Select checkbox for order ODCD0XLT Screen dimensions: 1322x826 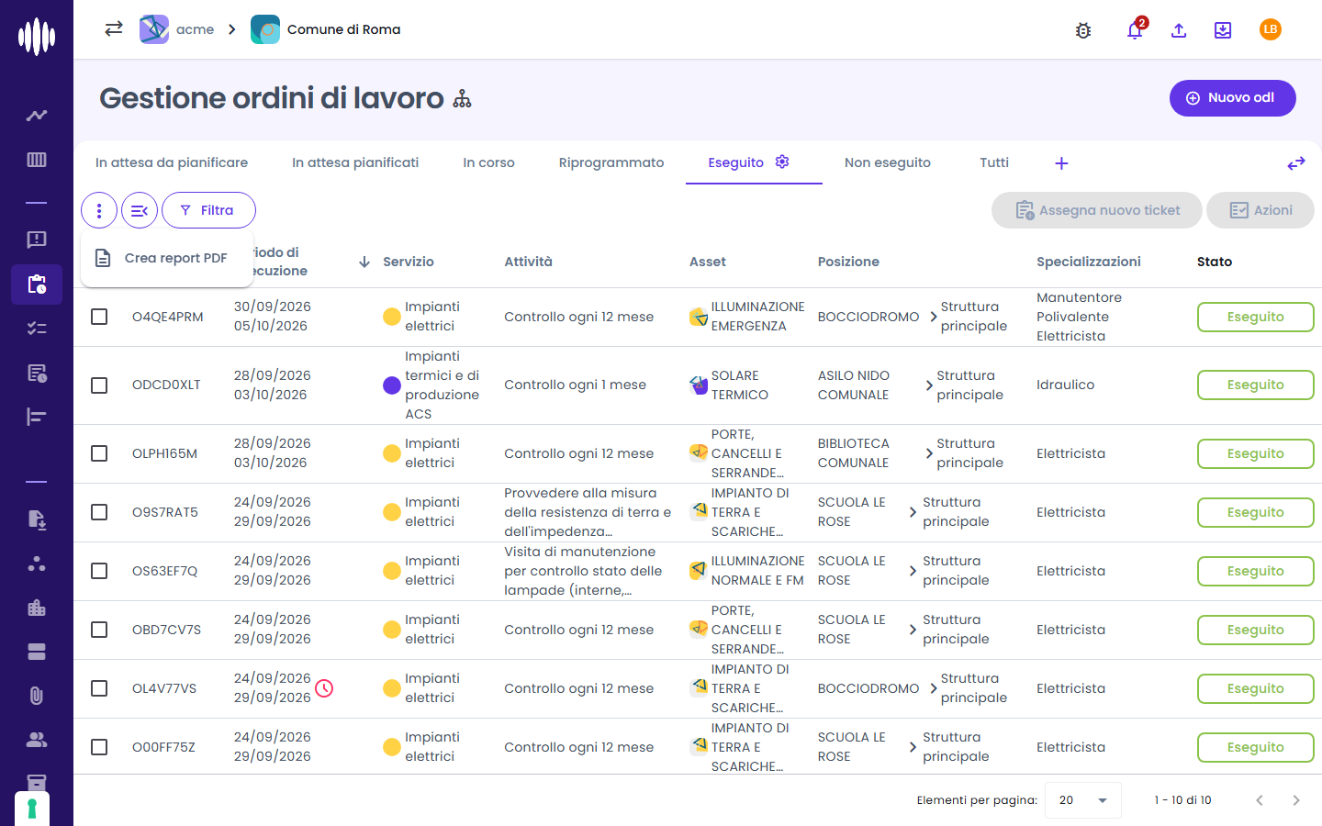pos(99,385)
